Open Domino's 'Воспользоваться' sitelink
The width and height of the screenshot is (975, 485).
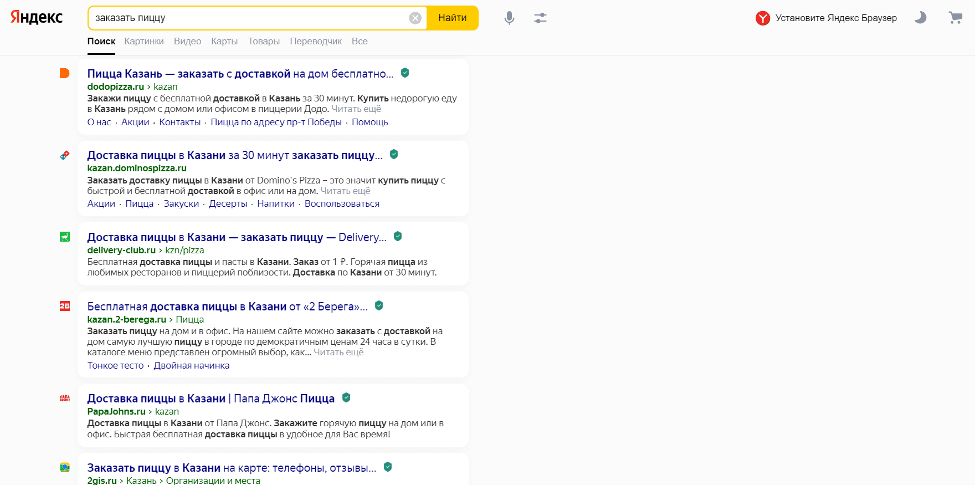coord(342,203)
